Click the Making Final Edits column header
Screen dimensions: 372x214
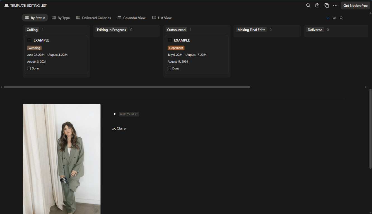click(251, 30)
